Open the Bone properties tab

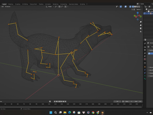[x=145, y=79]
